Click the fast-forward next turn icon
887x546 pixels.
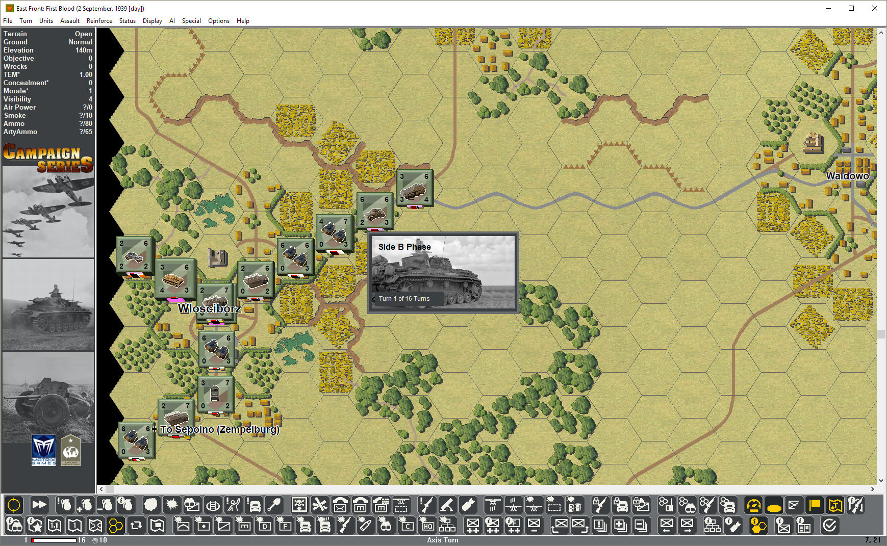click(39, 505)
